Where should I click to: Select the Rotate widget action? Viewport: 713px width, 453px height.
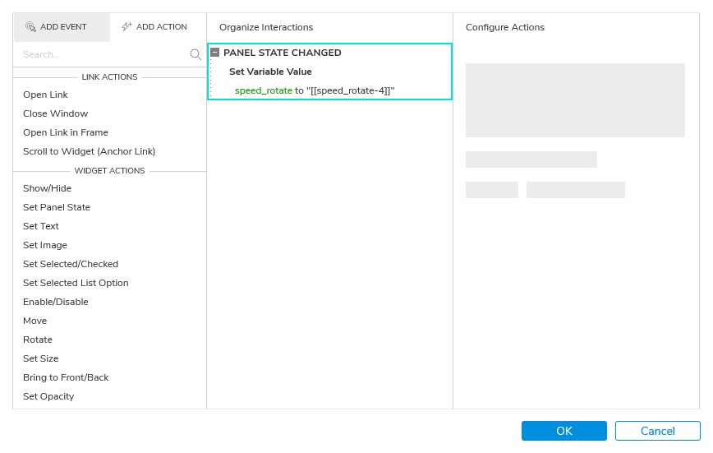(38, 340)
